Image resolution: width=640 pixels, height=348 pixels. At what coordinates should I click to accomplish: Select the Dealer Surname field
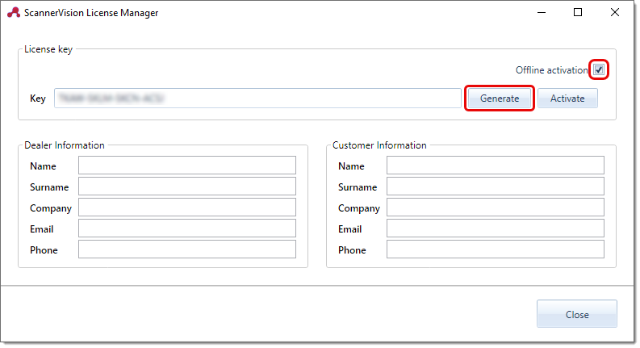coord(186,187)
